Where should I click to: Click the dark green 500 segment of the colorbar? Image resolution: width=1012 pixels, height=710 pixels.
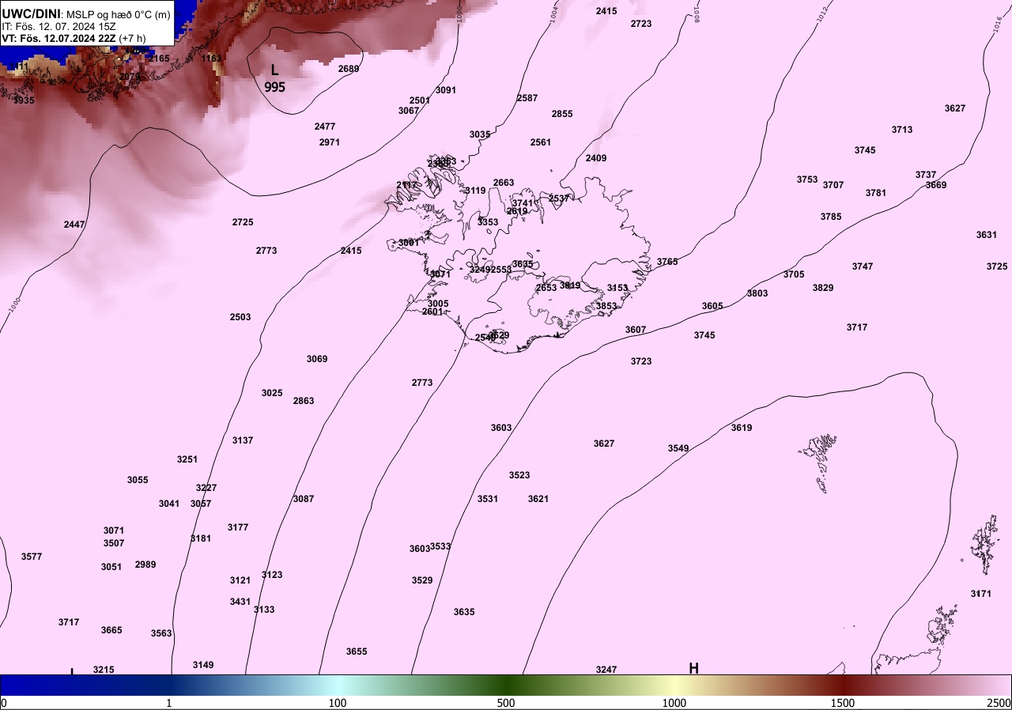tap(506, 685)
